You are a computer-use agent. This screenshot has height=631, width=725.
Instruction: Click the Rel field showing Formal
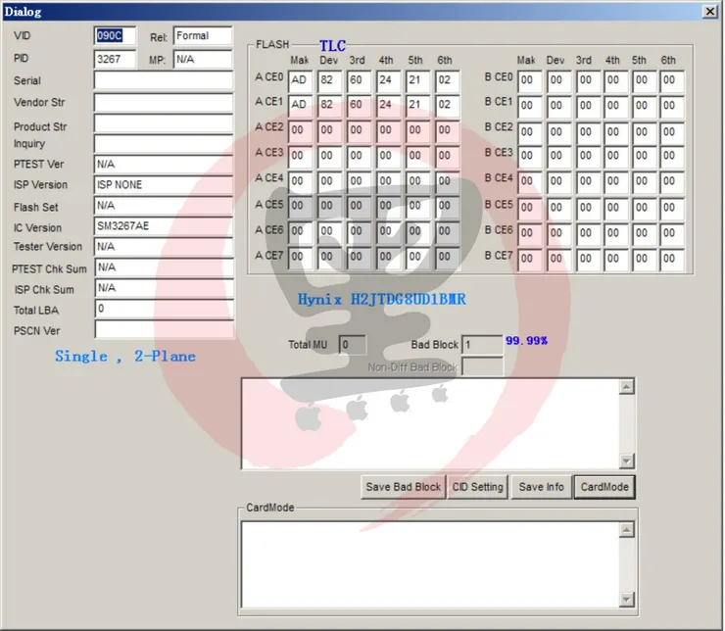coord(203,35)
